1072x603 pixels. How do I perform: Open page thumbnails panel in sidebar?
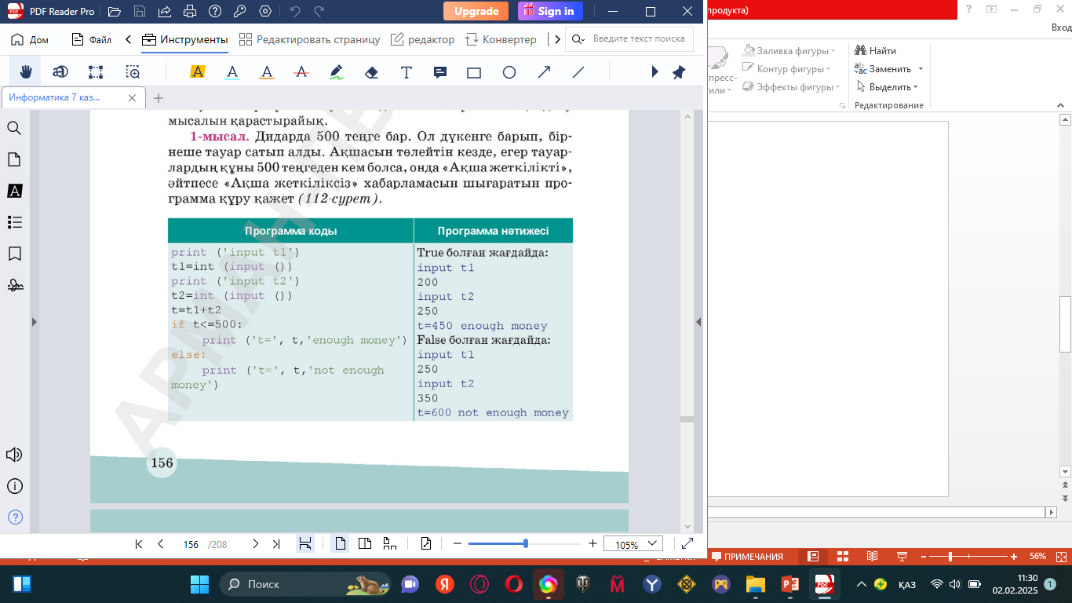[x=14, y=159]
